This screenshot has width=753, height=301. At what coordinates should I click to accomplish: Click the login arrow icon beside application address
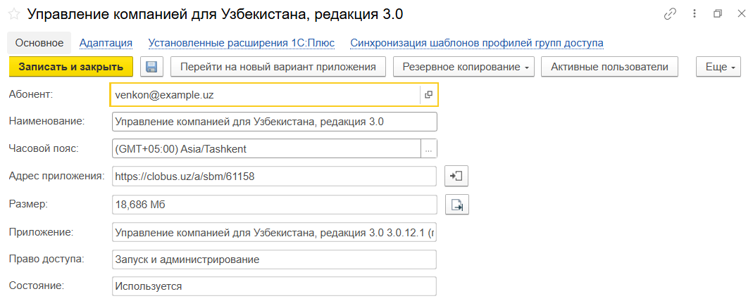click(457, 176)
